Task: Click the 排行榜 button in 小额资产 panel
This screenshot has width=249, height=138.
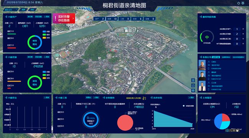Action: (x=30, y=17)
